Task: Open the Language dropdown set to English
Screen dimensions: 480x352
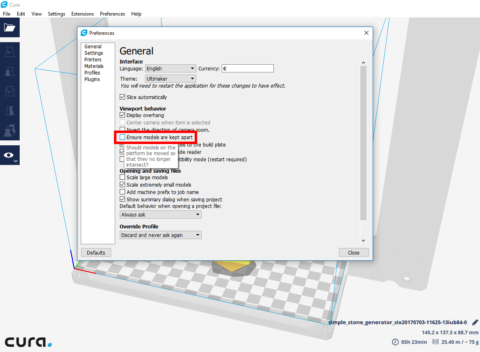Action: point(171,68)
